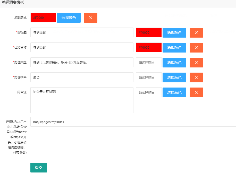Image resolution: width=236 pixels, height=173 pixels.
Task: Click the red 首标题 color value field
Action: point(149,33)
